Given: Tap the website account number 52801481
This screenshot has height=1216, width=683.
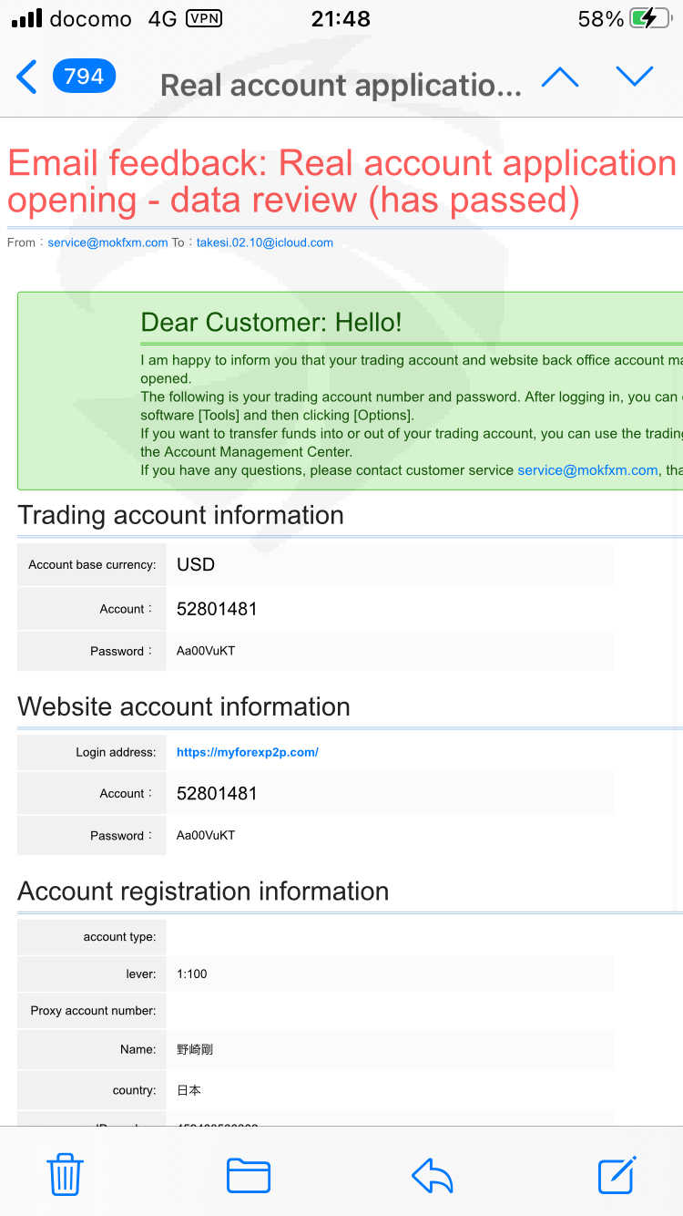Looking at the screenshot, I should [x=217, y=793].
